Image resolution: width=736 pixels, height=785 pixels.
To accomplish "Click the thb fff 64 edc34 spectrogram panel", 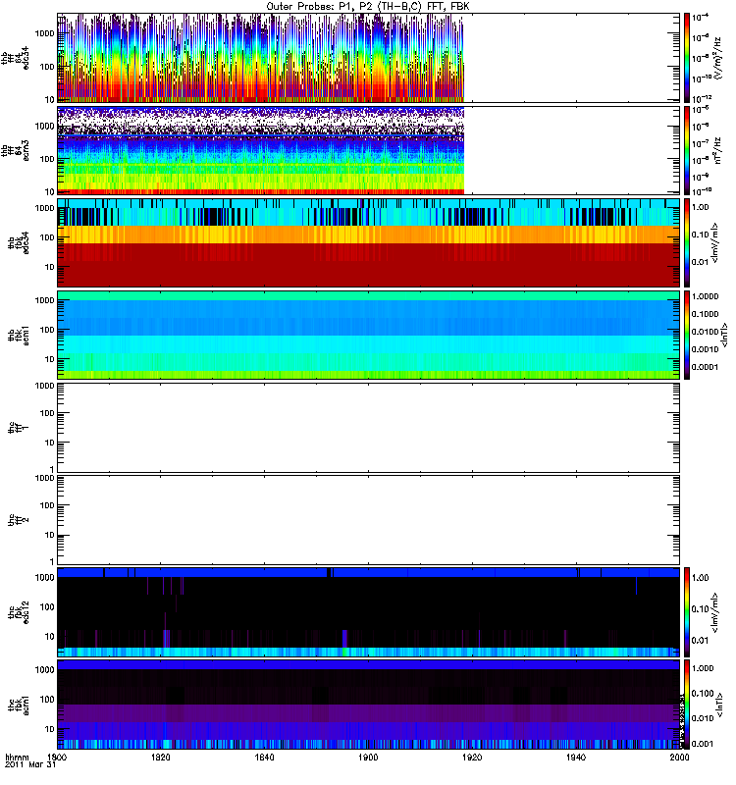I will coord(369,58).
